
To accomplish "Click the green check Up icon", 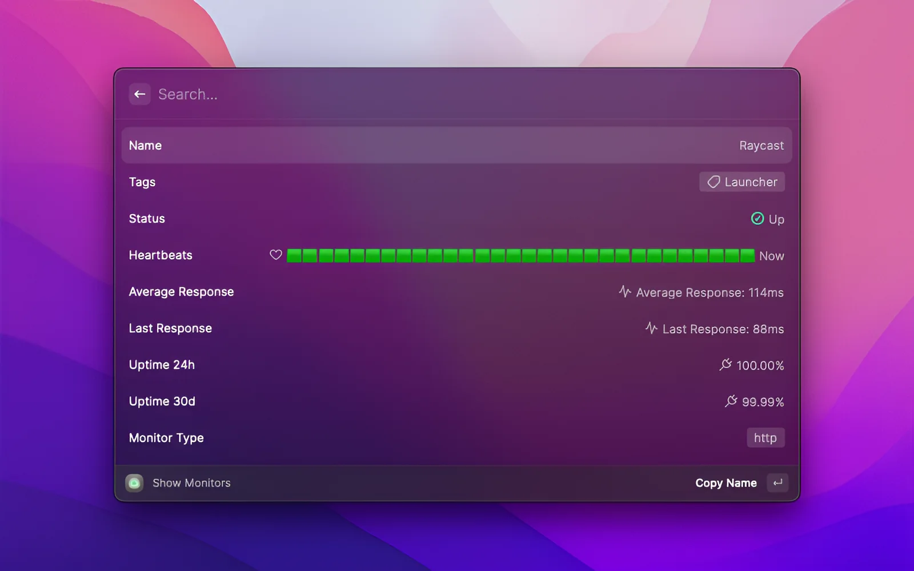I will (x=757, y=219).
